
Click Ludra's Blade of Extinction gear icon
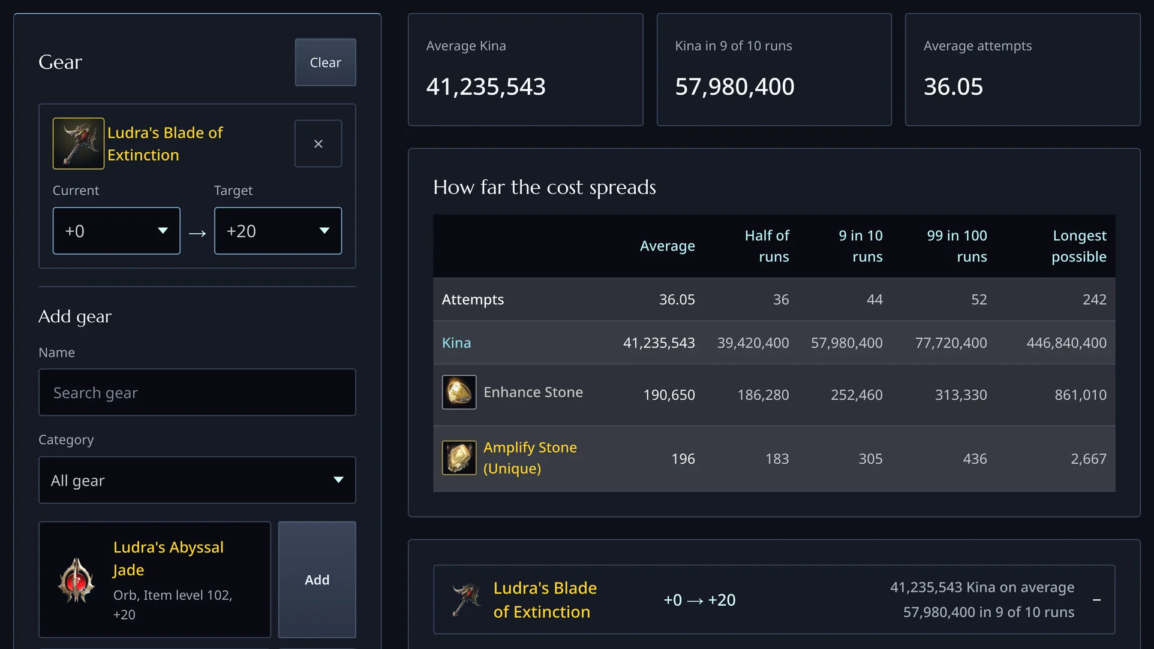pos(79,143)
